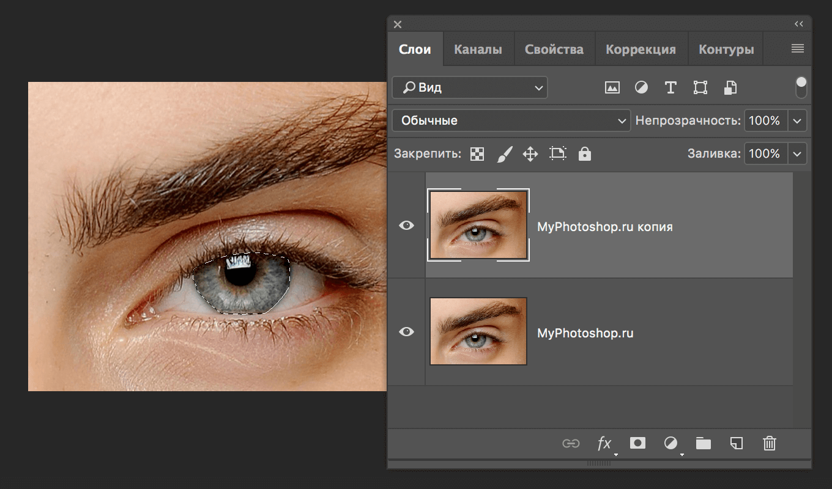Image resolution: width=832 pixels, height=489 pixels.
Task: Open the blend mode dropdown Обычные
Action: pyautogui.click(x=511, y=120)
